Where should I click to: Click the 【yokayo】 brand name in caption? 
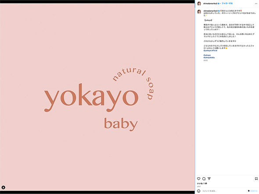point(208,20)
